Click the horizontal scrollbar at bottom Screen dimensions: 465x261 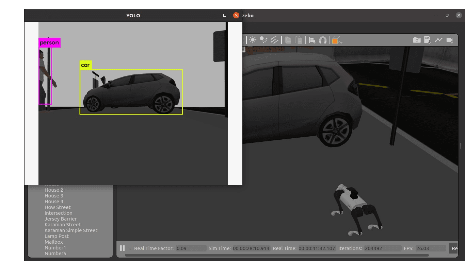click(x=277, y=255)
